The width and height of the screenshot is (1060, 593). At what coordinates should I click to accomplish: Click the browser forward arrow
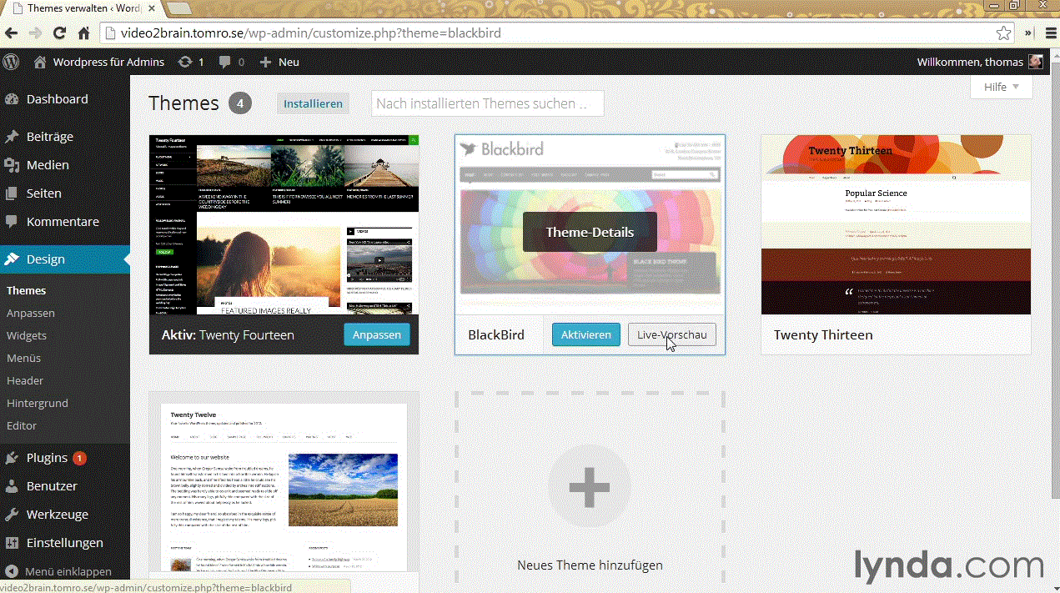click(x=35, y=33)
